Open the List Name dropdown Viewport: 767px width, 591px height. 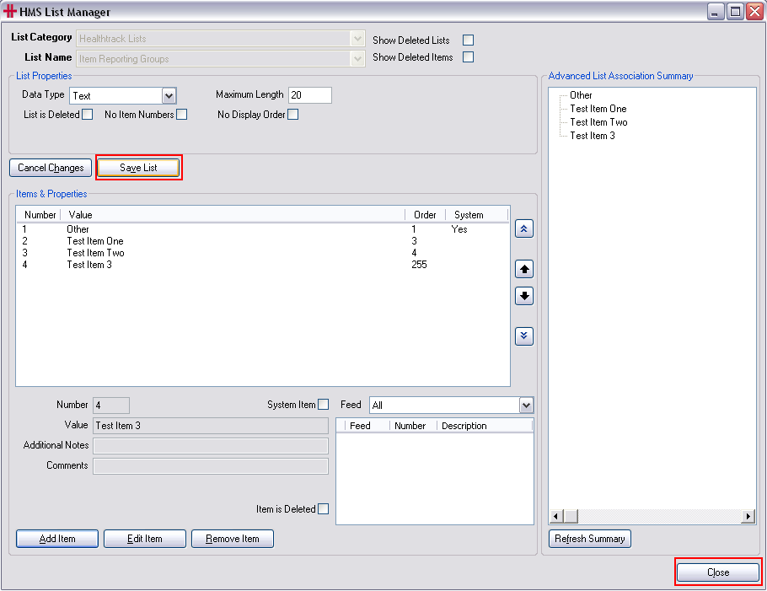coord(357,59)
